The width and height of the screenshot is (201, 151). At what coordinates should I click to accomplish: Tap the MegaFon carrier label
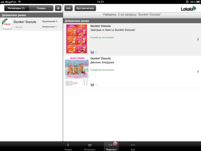tap(11, 2)
